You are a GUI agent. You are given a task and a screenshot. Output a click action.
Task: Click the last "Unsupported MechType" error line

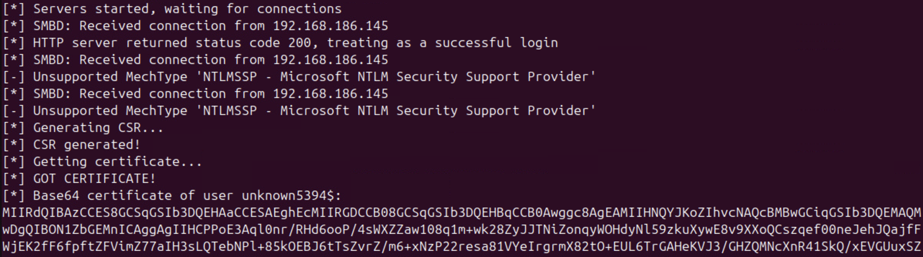[x=314, y=111]
